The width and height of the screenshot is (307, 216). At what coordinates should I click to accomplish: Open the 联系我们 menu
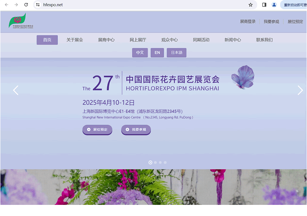point(264,40)
